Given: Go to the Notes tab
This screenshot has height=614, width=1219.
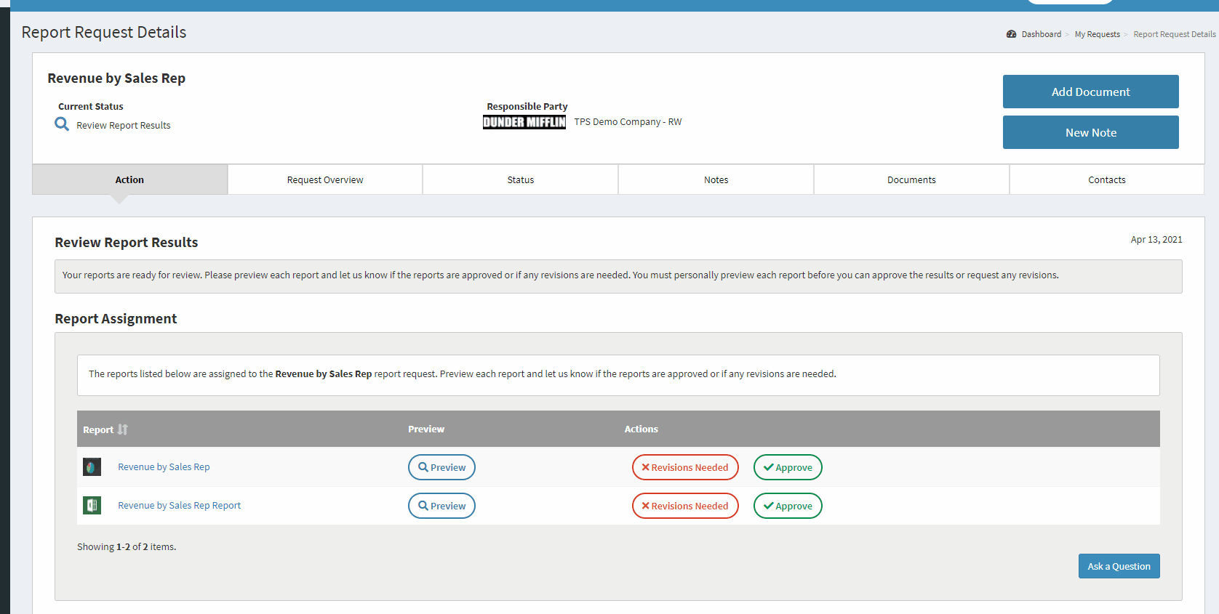Looking at the screenshot, I should tap(716, 179).
